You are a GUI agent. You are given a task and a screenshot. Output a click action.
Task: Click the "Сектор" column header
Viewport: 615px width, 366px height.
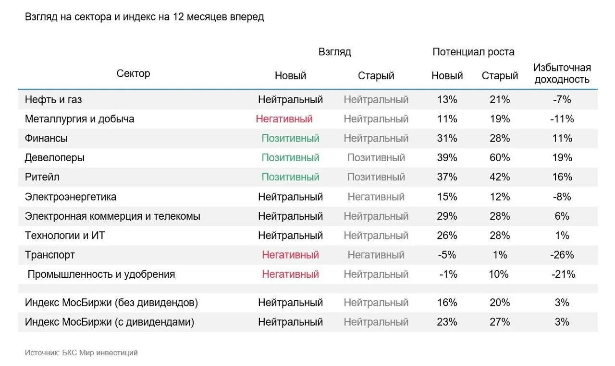pos(134,73)
